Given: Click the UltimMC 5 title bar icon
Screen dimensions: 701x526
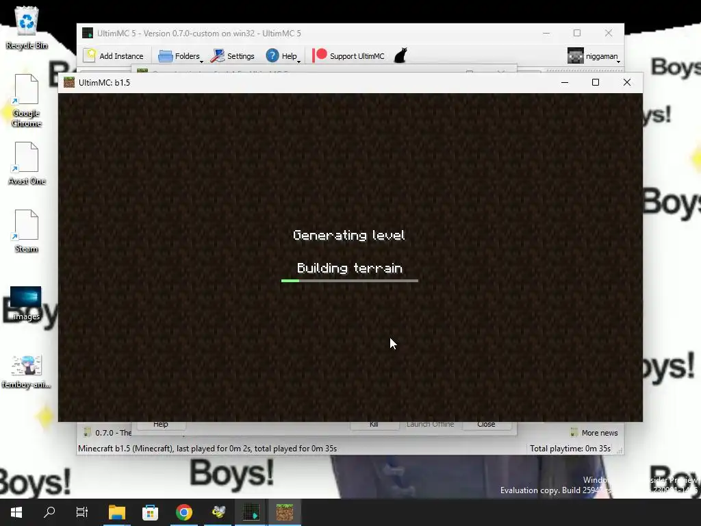Looking at the screenshot, I should [x=88, y=33].
